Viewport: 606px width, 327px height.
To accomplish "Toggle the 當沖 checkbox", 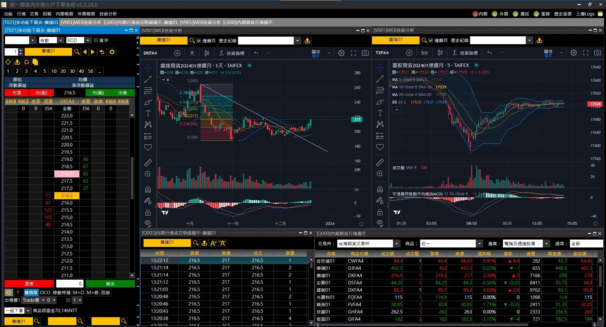I will point(96,40).
